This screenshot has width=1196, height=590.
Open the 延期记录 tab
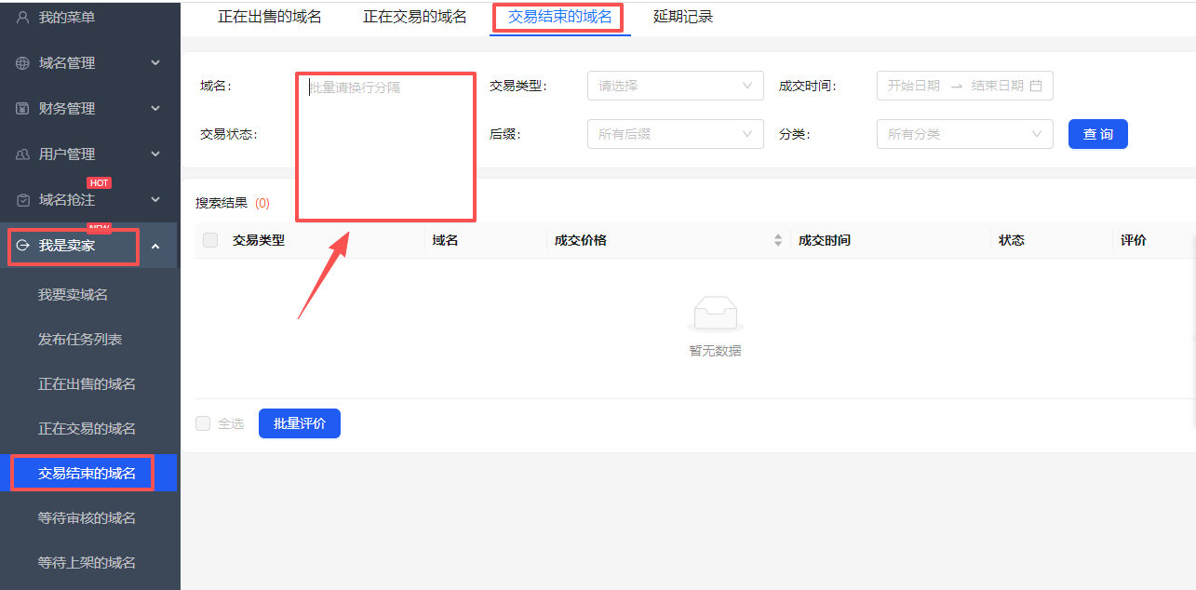(x=683, y=17)
